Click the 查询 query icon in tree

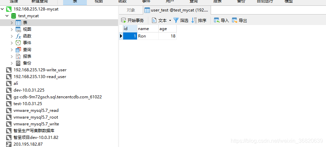click(18, 50)
